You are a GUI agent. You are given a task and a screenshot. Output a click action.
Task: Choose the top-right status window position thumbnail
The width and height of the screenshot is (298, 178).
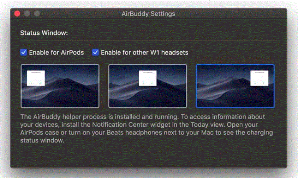tap(235, 86)
